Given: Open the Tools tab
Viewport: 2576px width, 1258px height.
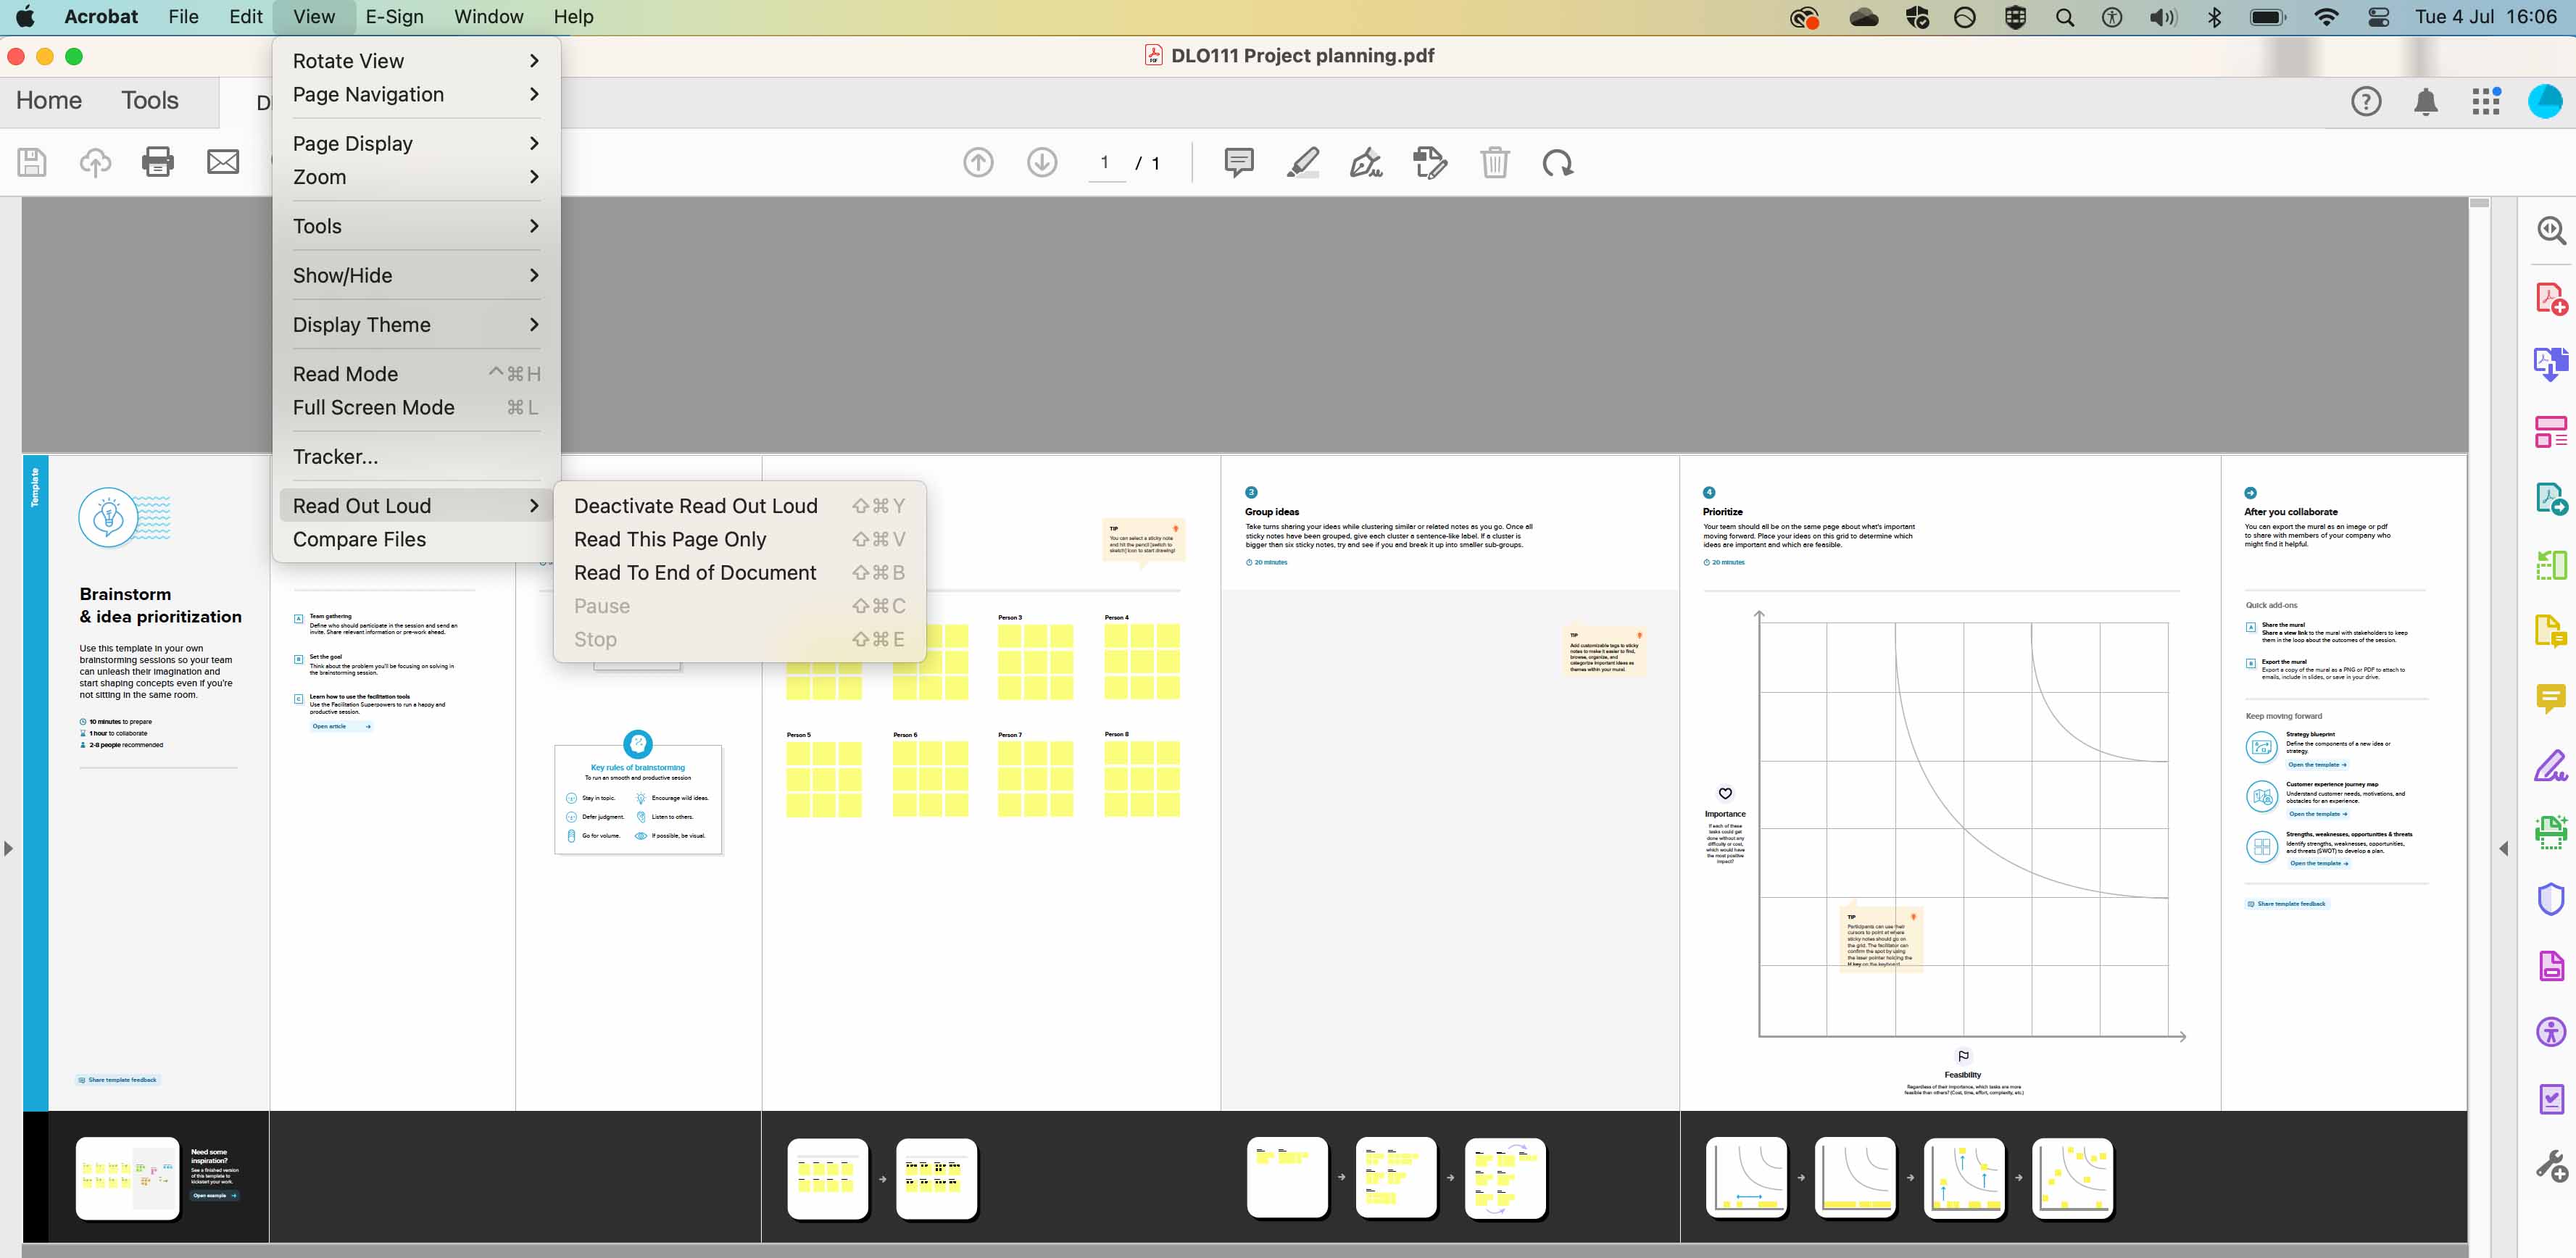Looking at the screenshot, I should pos(149,100).
